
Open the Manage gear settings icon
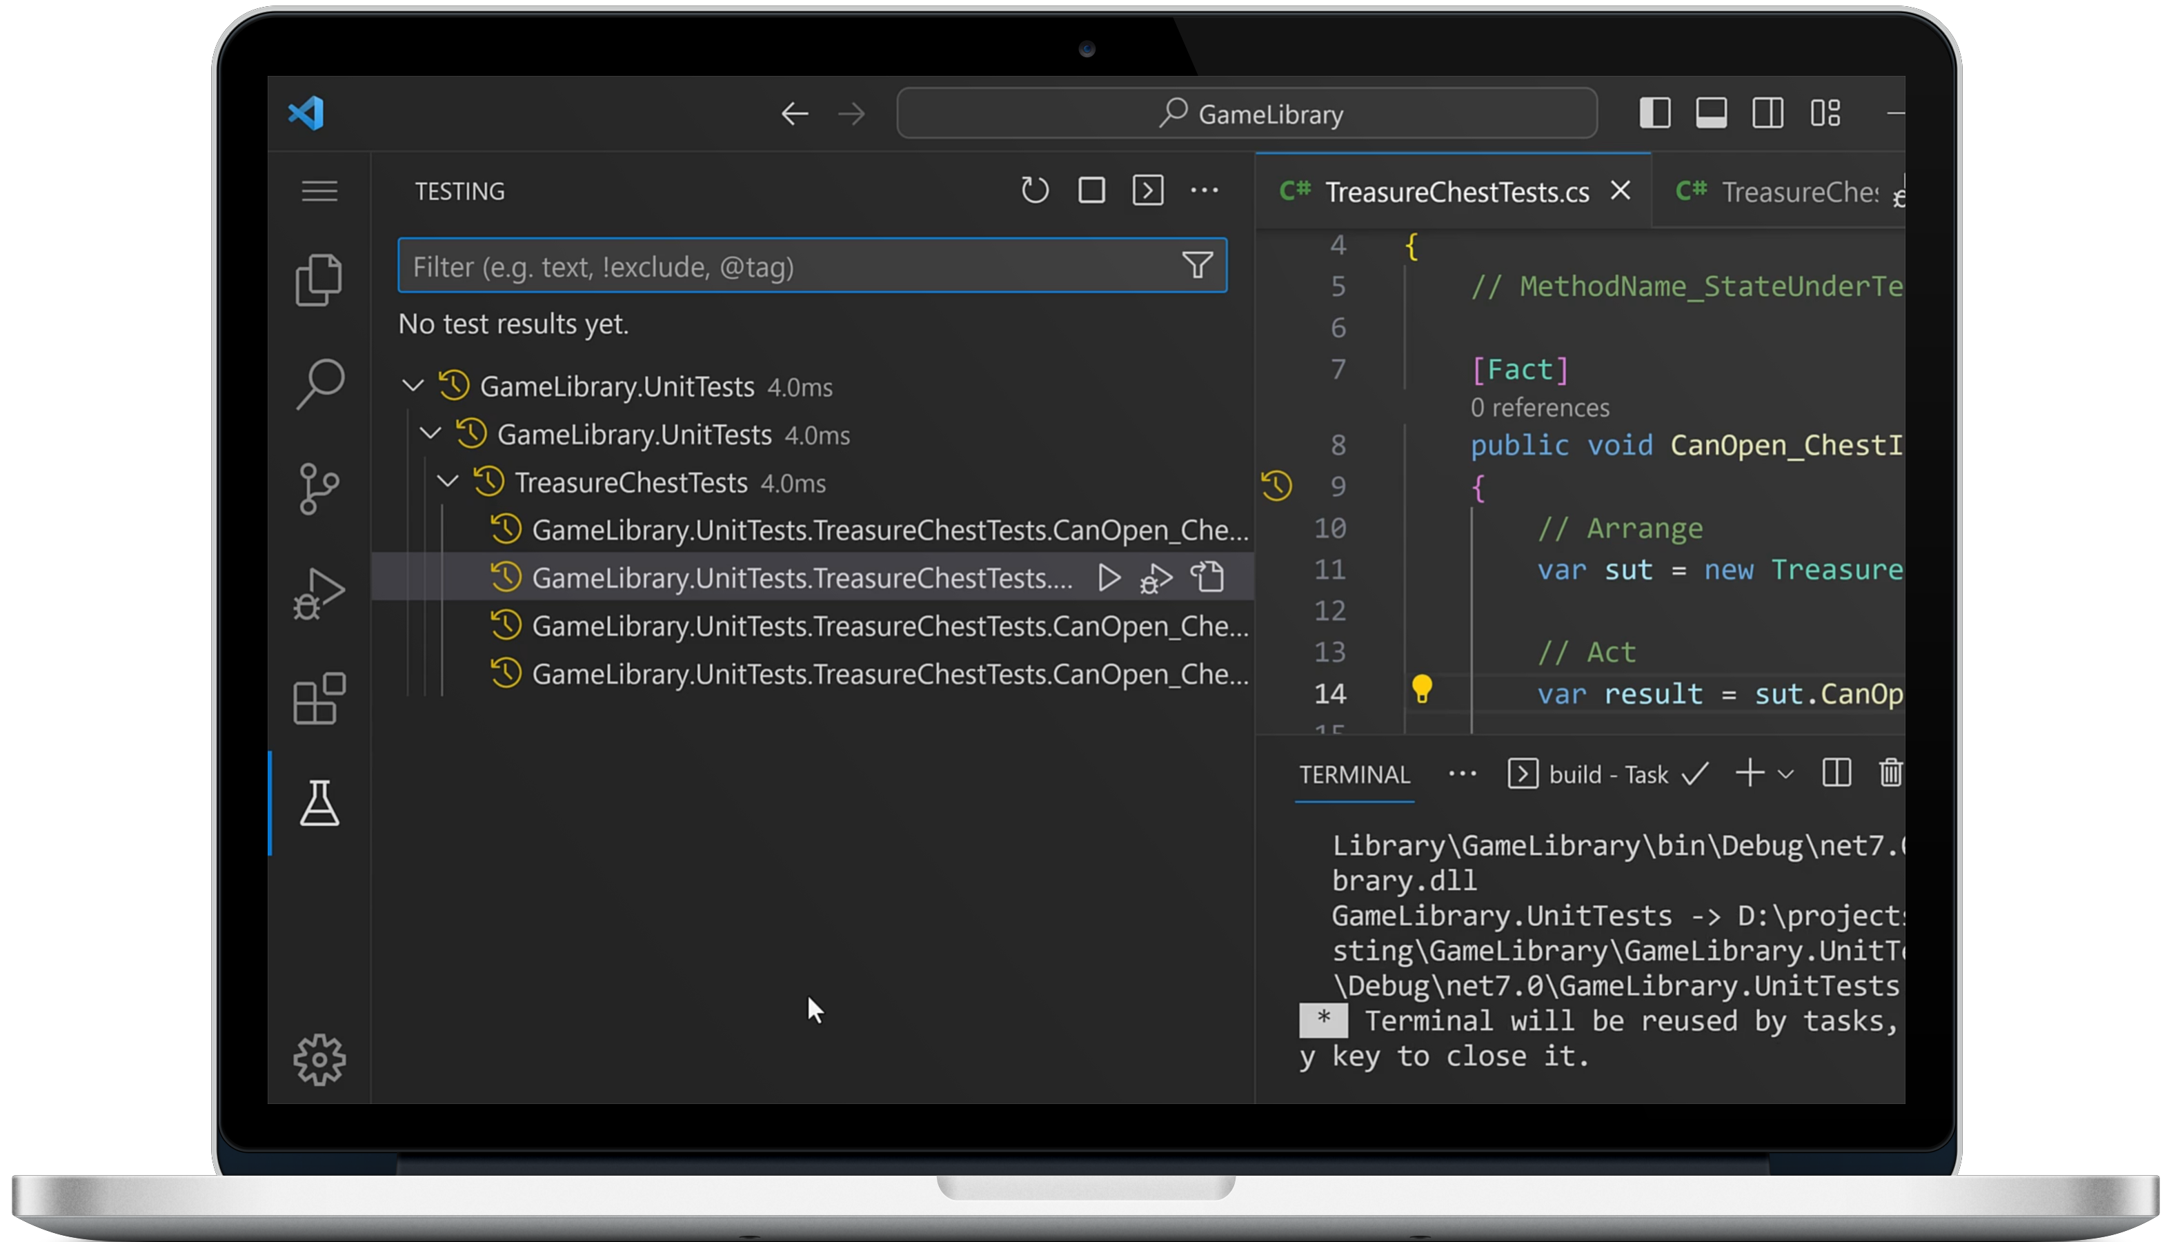(x=319, y=1061)
